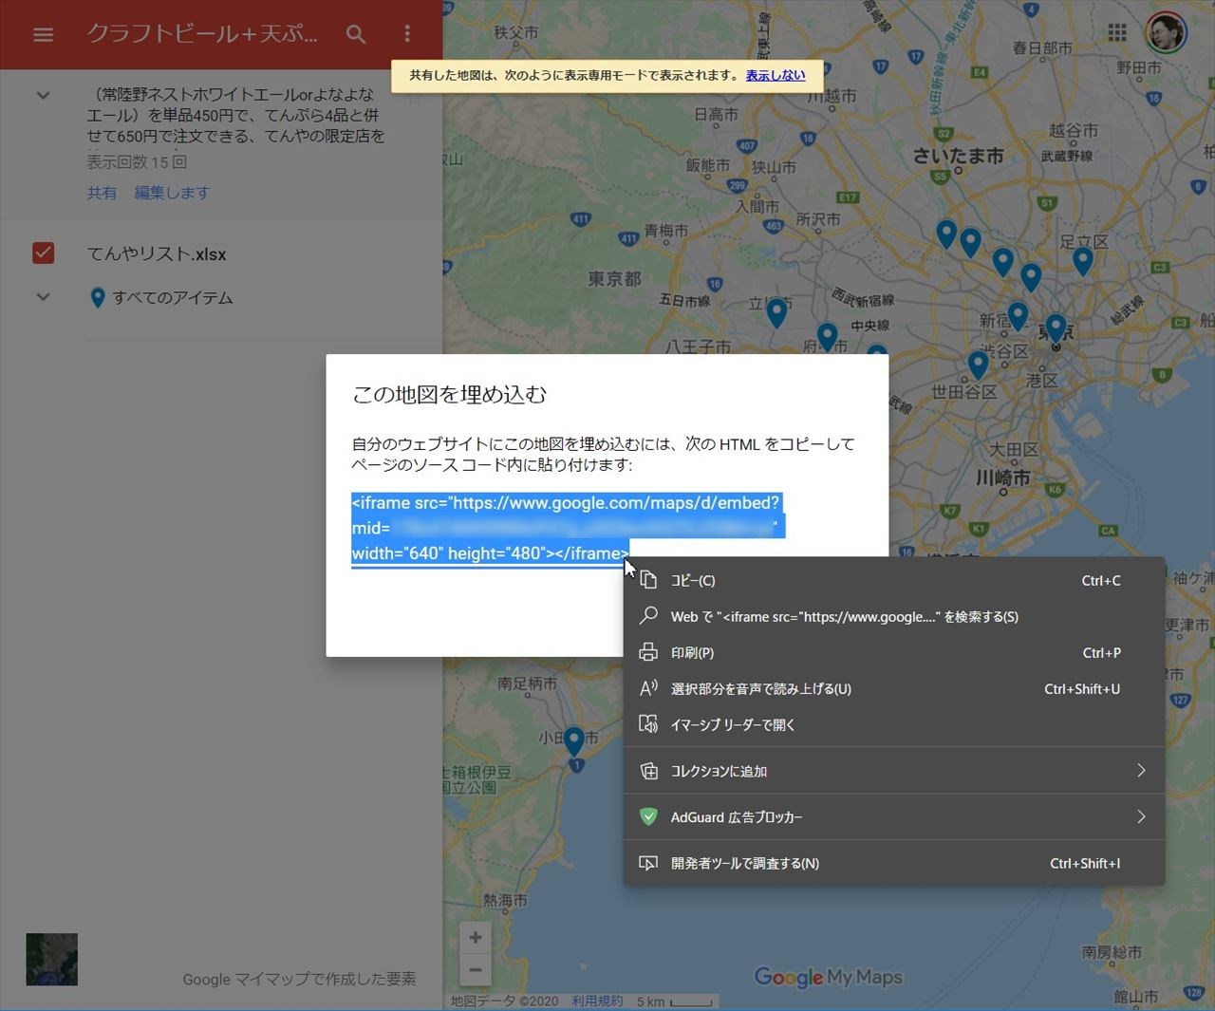Click 表示回数 15 回 text
This screenshot has width=1215, height=1011.
[137, 162]
